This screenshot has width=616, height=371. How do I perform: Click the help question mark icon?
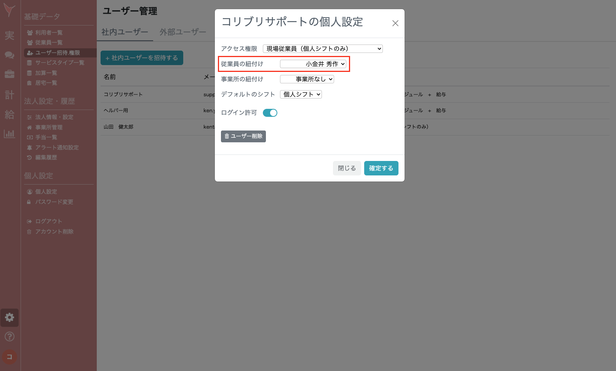point(10,336)
